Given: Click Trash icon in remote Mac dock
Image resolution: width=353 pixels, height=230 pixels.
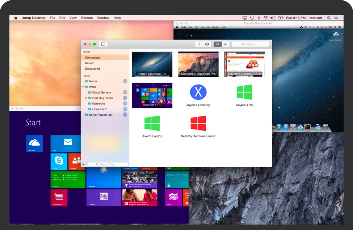Looking at the screenshot, I should coord(325,127).
